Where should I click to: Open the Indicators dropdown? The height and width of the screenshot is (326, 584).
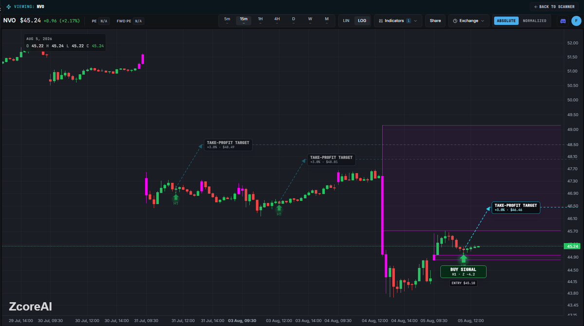click(x=398, y=21)
